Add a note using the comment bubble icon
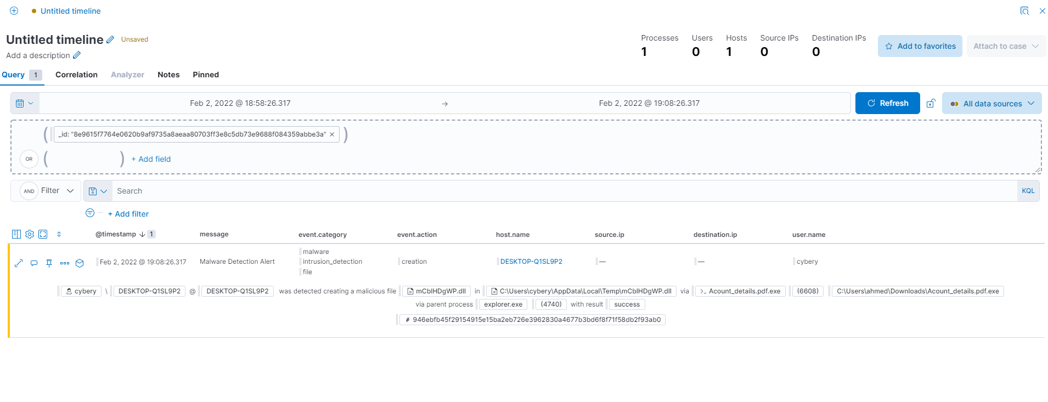The height and width of the screenshot is (402, 1048). (x=34, y=263)
